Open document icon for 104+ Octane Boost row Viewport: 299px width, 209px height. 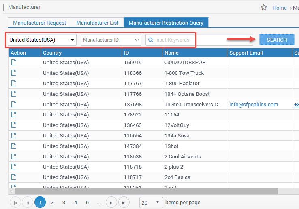click(14, 94)
